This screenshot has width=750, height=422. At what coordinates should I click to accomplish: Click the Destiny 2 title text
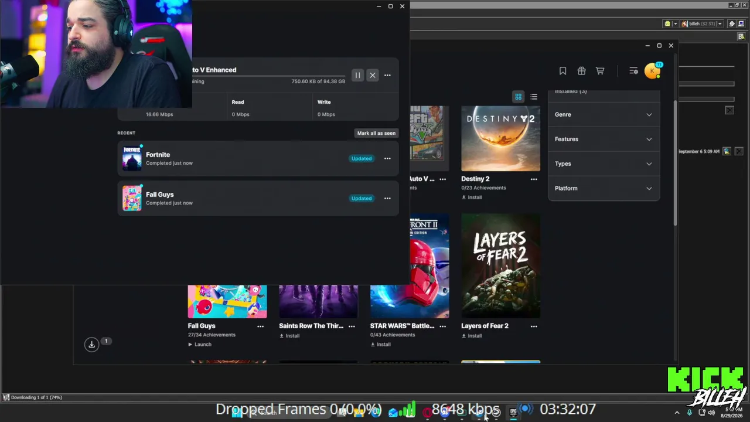pyautogui.click(x=475, y=179)
